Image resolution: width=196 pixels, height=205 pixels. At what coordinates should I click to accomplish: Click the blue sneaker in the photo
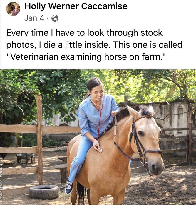[69, 187]
